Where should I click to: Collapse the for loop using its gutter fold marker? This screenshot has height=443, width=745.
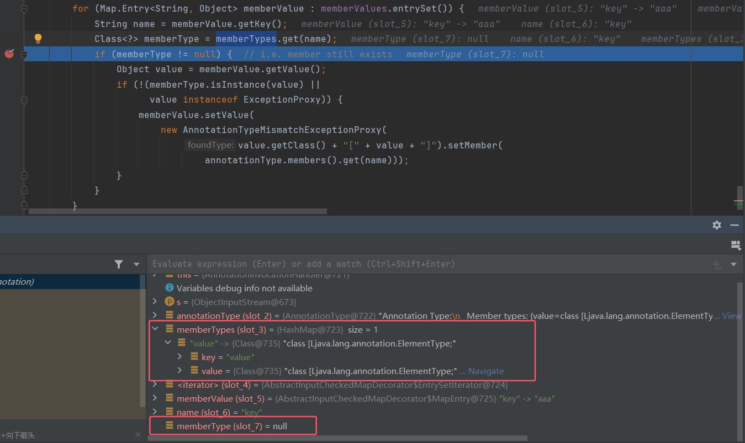tap(24, 9)
